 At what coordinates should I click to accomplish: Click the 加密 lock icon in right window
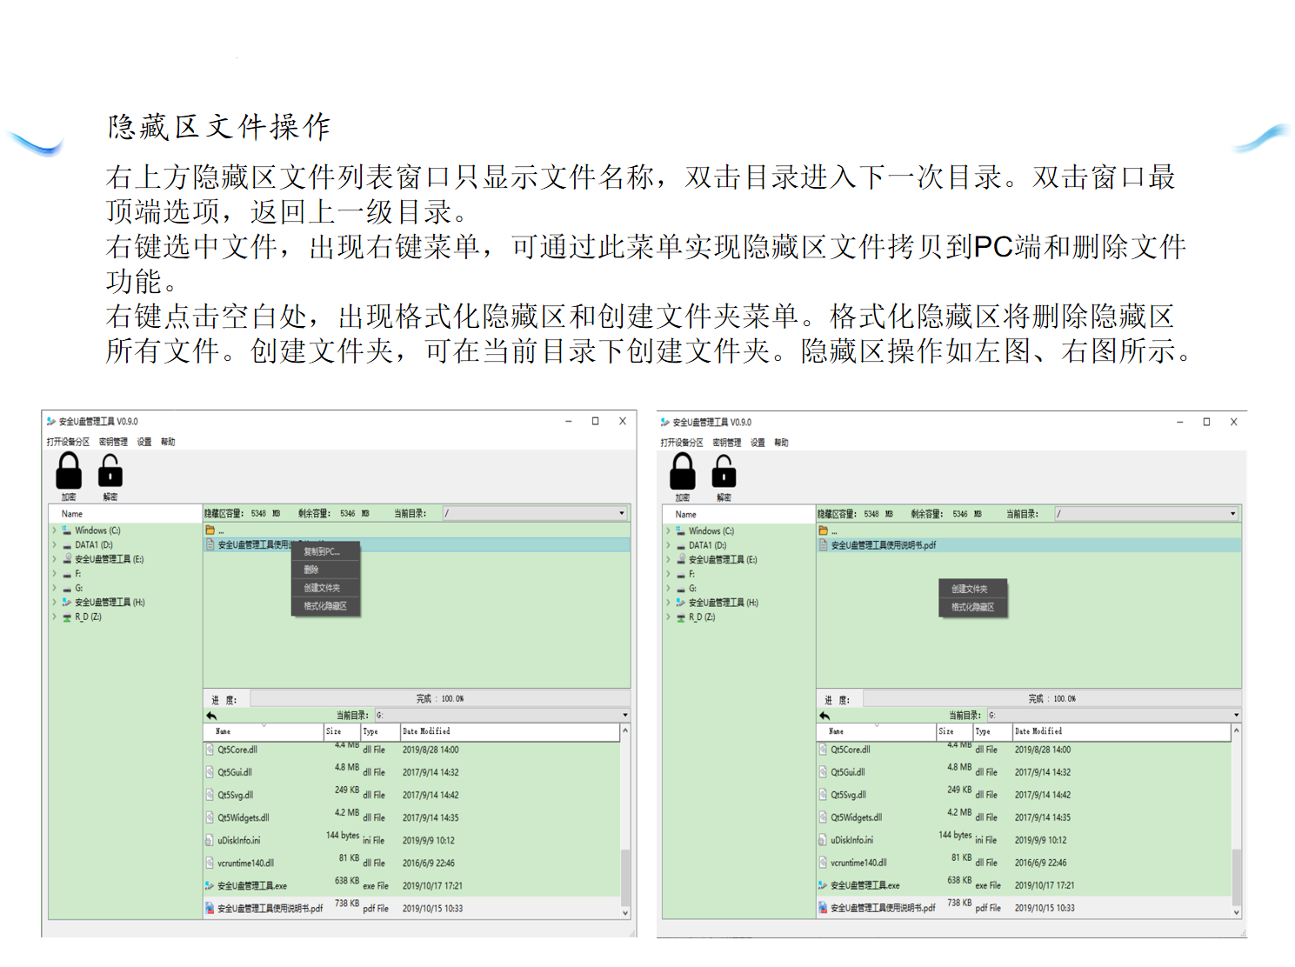[683, 472]
